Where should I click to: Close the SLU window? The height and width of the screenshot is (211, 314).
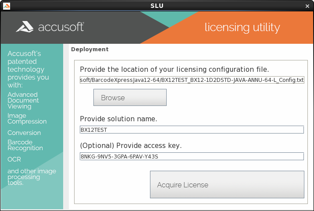click(307, 6)
